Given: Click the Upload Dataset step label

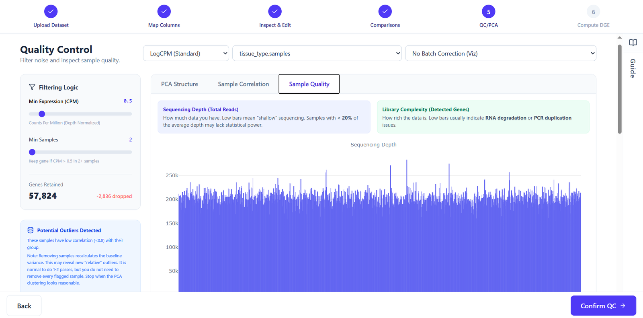Looking at the screenshot, I should click(x=51, y=25).
